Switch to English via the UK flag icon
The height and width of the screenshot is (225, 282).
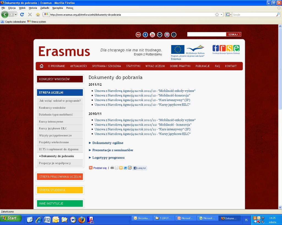[x=167, y=35]
